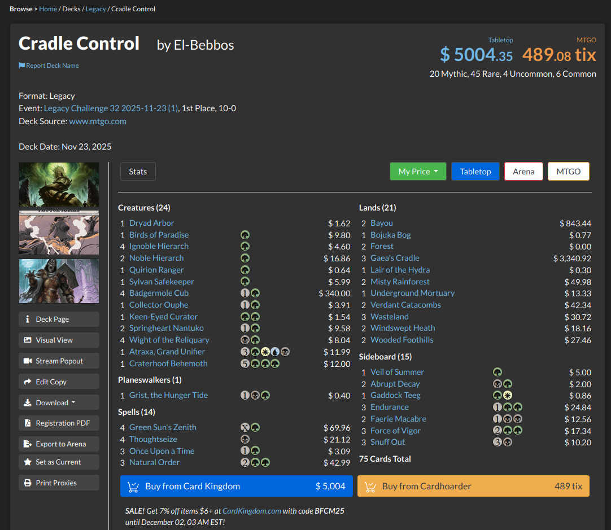
Task: Open the Faerie Macabre card link
Action: (x=398, y=419)
